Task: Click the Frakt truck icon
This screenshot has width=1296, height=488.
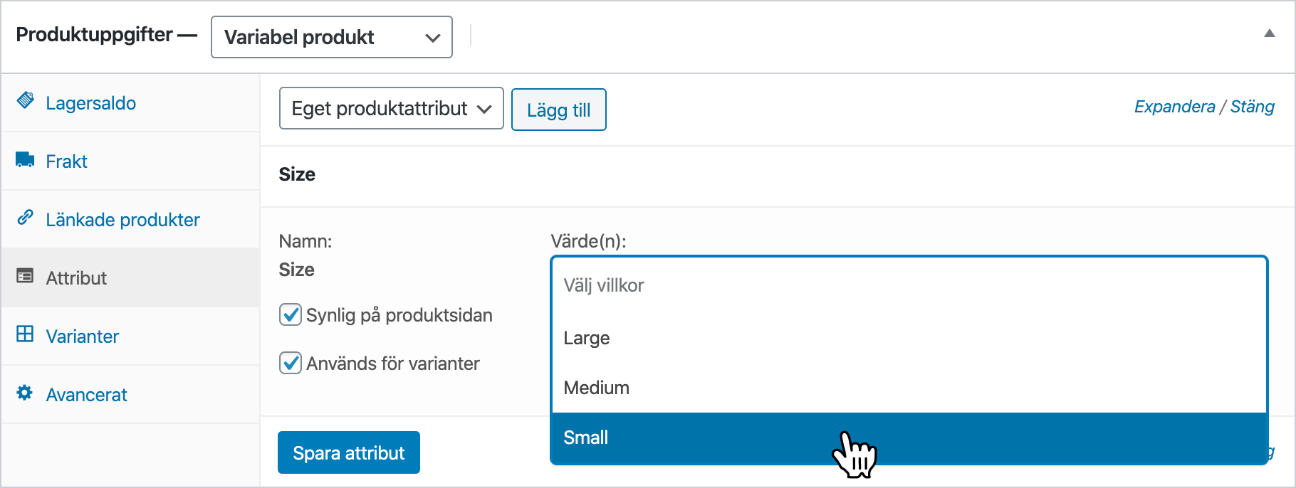Action: tap(25, 159)
